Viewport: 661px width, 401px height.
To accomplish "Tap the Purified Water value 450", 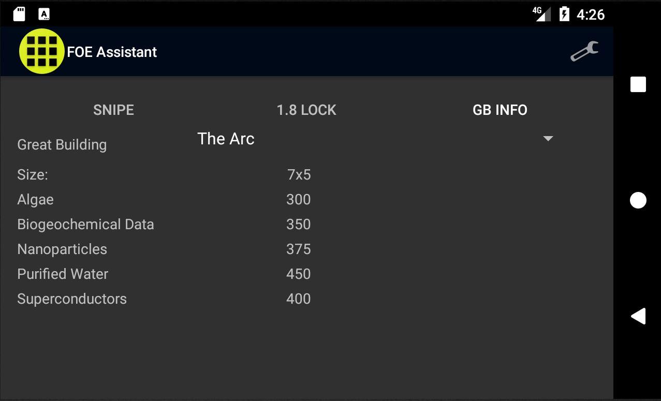I will (298, 274).
